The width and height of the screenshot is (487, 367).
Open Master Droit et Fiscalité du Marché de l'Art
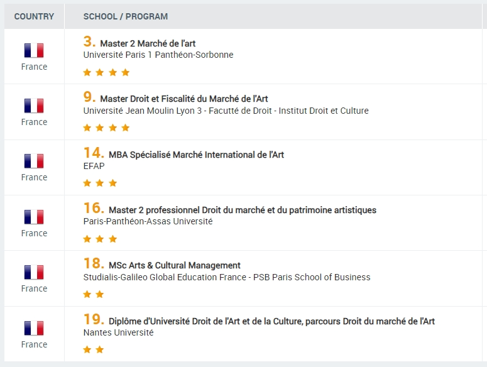[x=184, y=99]
